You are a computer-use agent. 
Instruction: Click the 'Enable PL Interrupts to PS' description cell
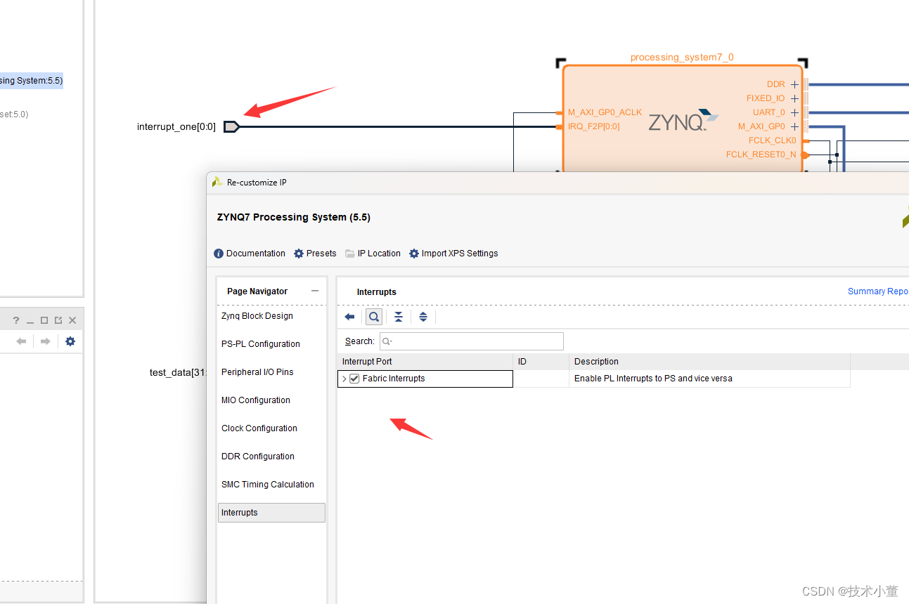pos(710,379)
